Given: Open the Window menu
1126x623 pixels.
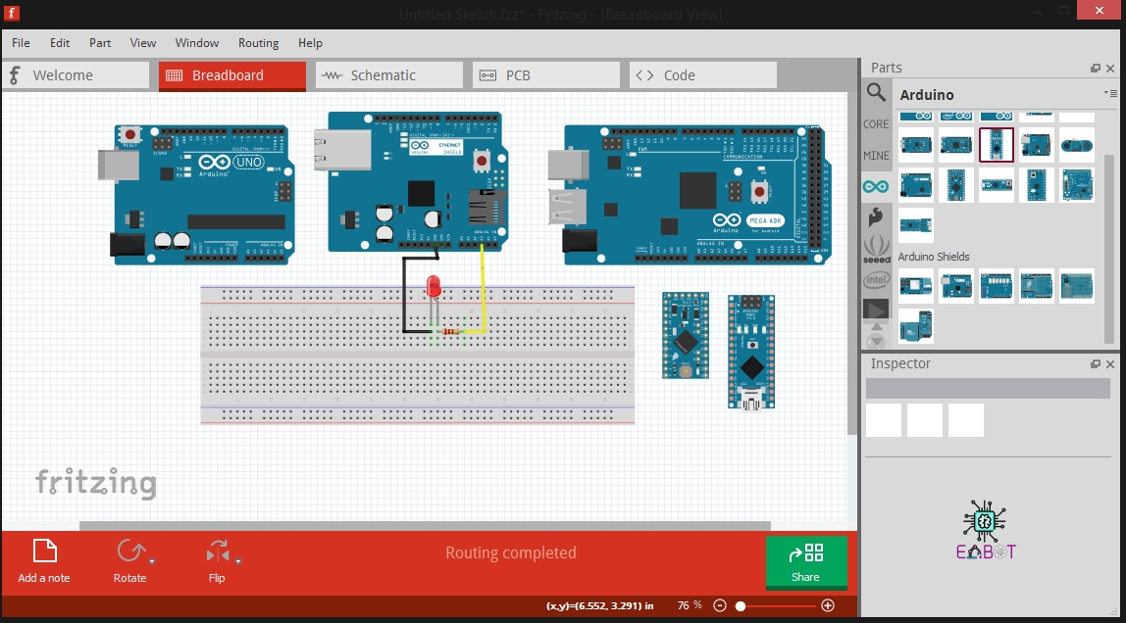Looking at the screenshot, I should pos(197,43).
